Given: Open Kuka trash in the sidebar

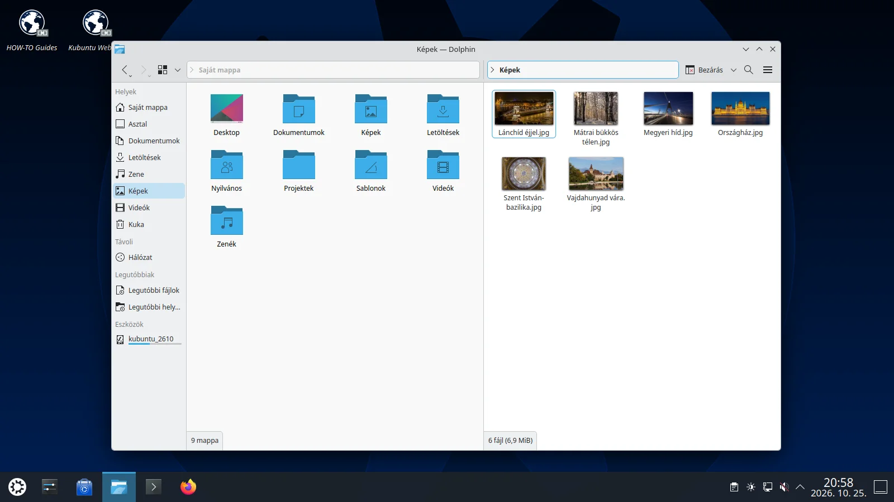Looking at the screenshot, I should click(149, 224).
